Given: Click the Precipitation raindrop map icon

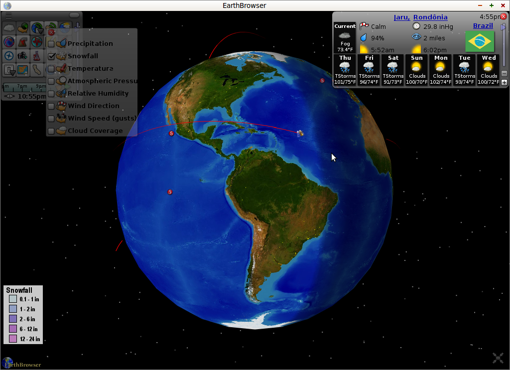Looking at the screenshot, I should click(61, 43).
